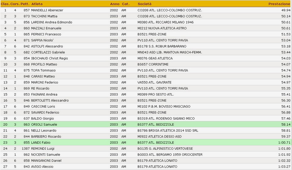Viewport: 292px width, 170px height.
Task: Click the Cat. column header
Action: tap(126, 4)
